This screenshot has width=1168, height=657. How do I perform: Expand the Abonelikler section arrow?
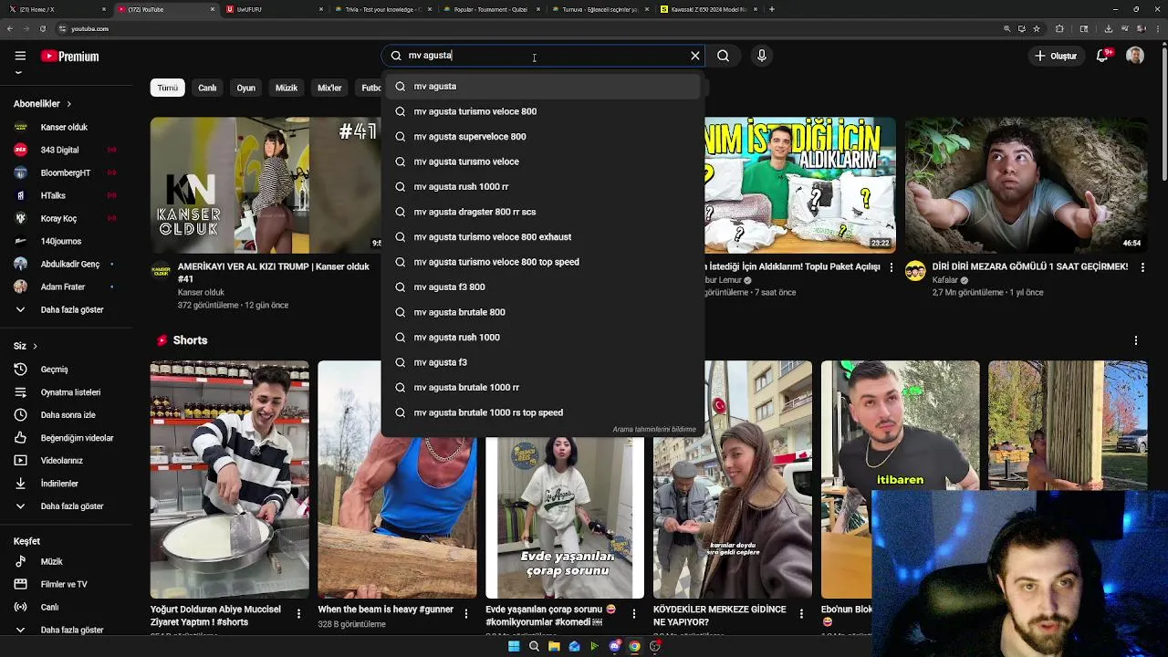tap(68, 104)
